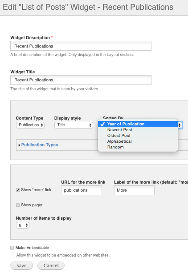Click the Sorted By dropdown arrow stepper
The image size is (188, 273).
180,125
